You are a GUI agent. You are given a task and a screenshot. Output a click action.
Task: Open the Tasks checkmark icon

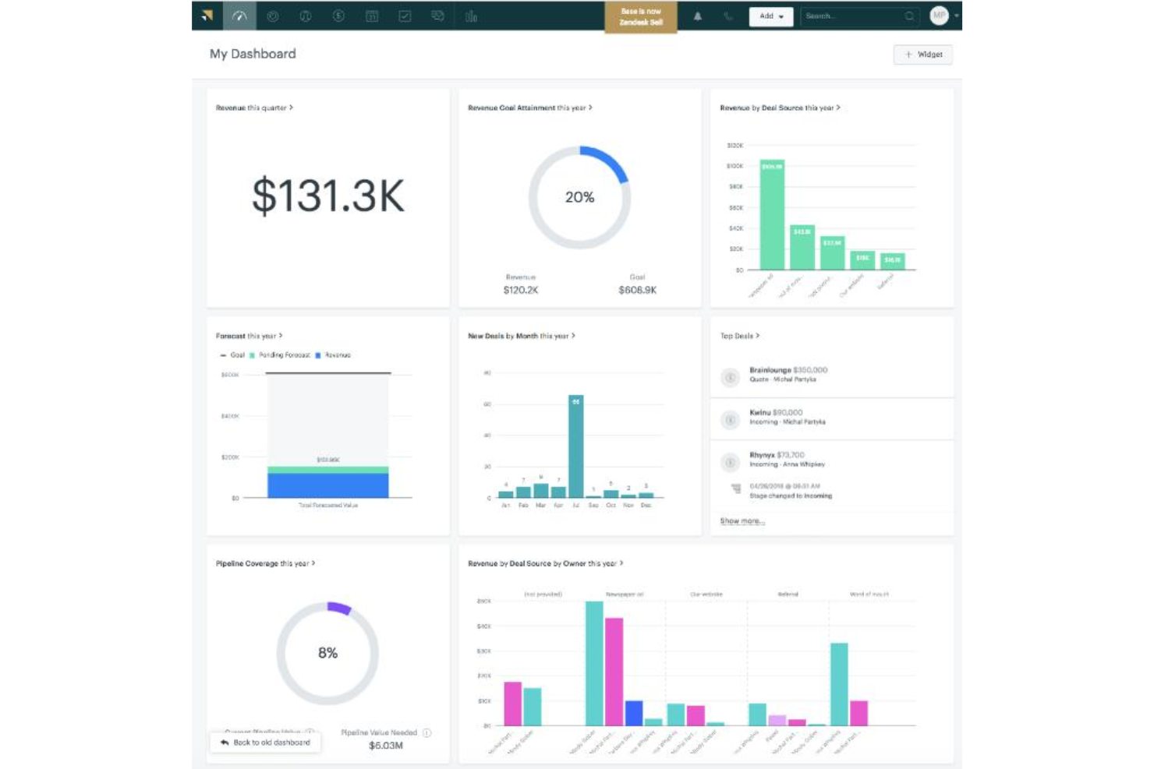[404, 16]
